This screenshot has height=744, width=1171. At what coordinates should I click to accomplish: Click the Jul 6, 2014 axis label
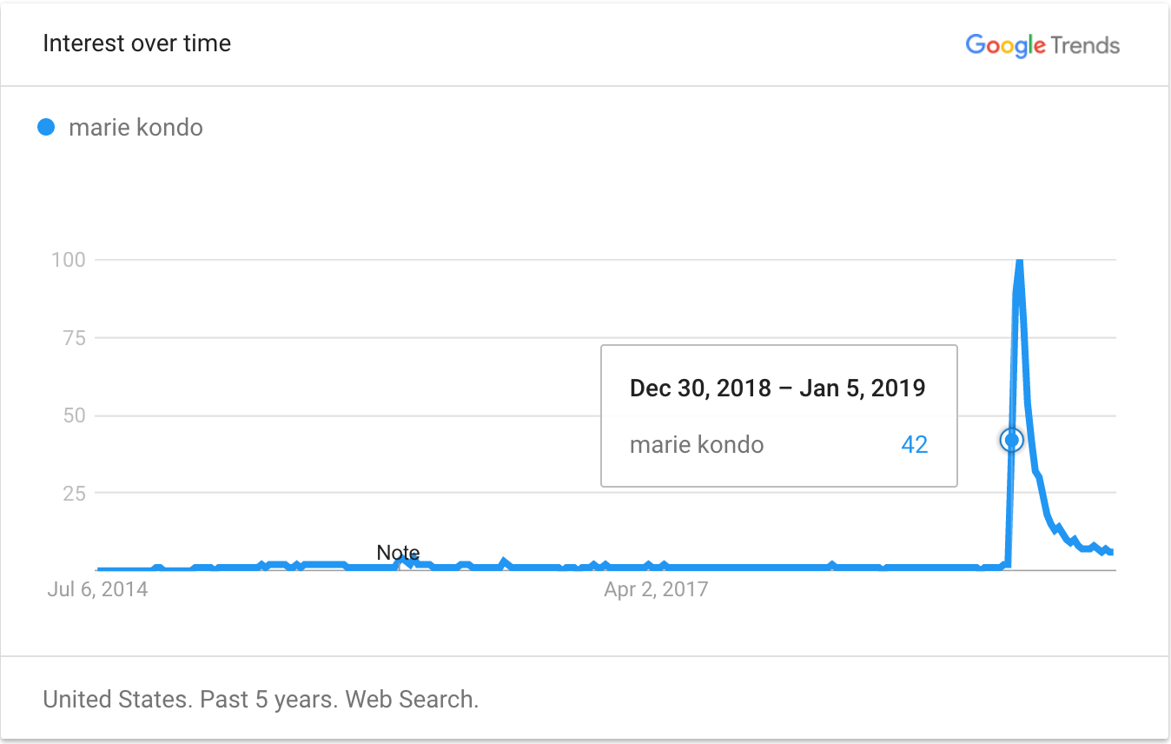[97, 589]
